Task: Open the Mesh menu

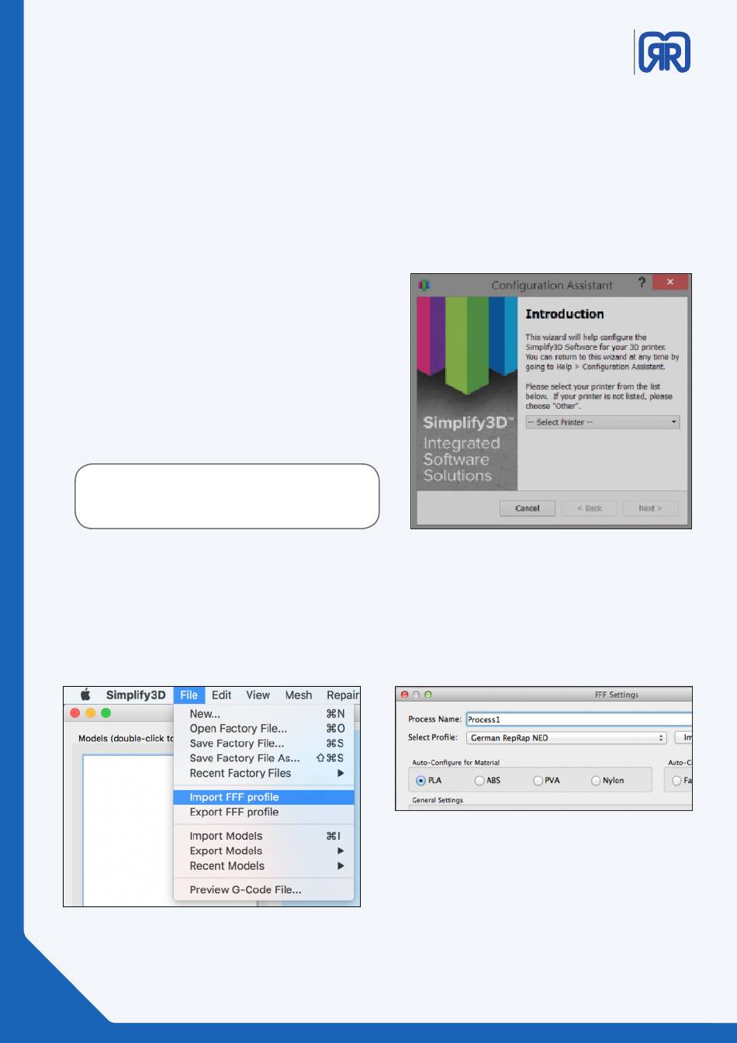Action: [x=298, y=695]
